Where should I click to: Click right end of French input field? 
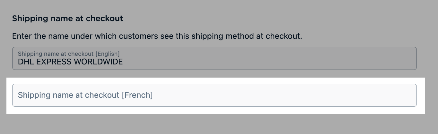tap(408, 95)
